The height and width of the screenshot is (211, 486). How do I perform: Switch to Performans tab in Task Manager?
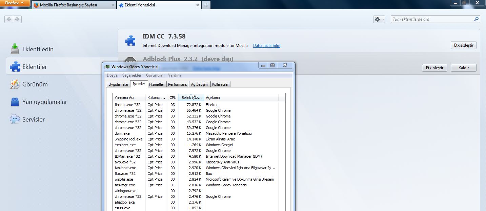pyautogui.click(x=177, y=84)
